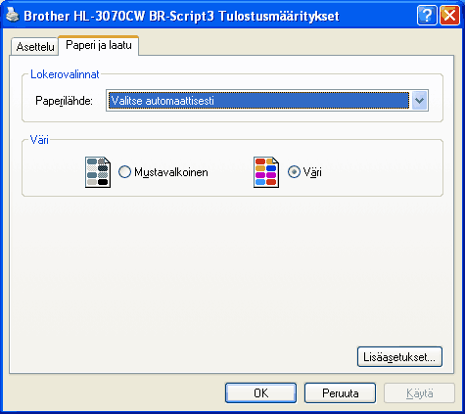The width and height of the screenshot is (465, 414).
Task: Click the Paperilähde label
Action: pyautogui.click(x=64, y=101)
